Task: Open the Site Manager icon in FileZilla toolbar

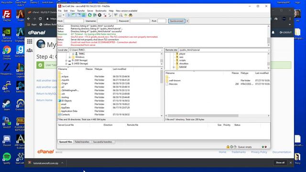Action: [60, 15]
